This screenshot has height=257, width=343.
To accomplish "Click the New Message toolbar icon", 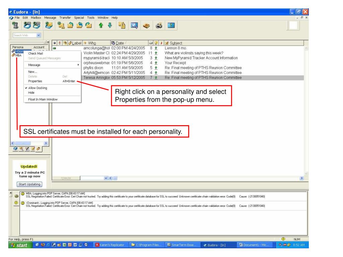I will (x=61, y=25).
